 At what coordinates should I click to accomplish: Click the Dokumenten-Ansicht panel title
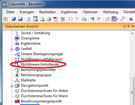(x=22, y=27)
